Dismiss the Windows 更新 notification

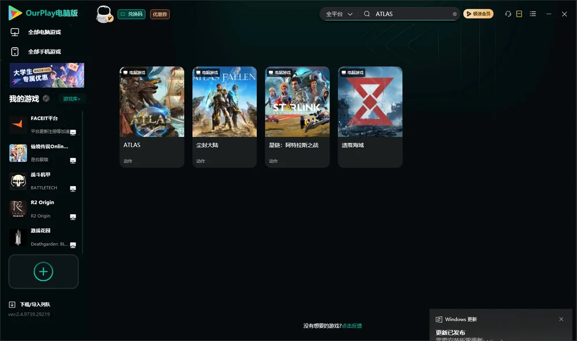(561, 319)
